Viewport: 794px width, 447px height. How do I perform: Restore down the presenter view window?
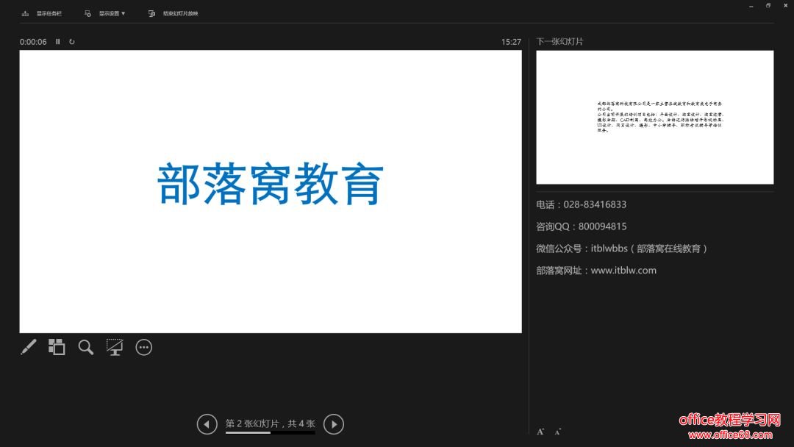click(x=768, y=6)
